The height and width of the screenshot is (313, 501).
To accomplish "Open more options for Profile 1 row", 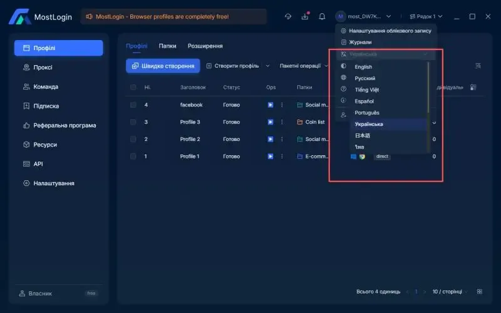I will coord(282,156).
